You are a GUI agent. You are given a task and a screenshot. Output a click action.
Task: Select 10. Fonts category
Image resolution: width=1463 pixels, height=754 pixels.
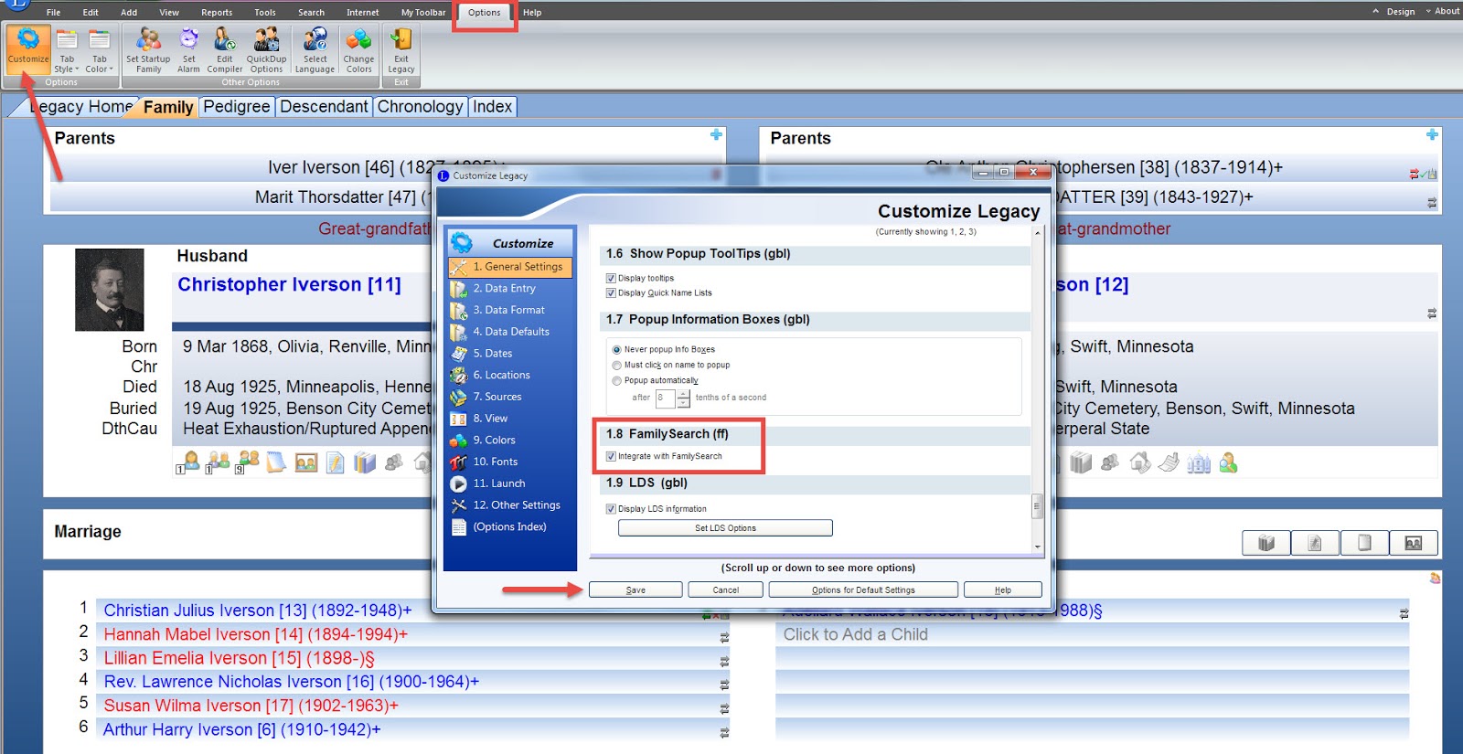[510, 462]
